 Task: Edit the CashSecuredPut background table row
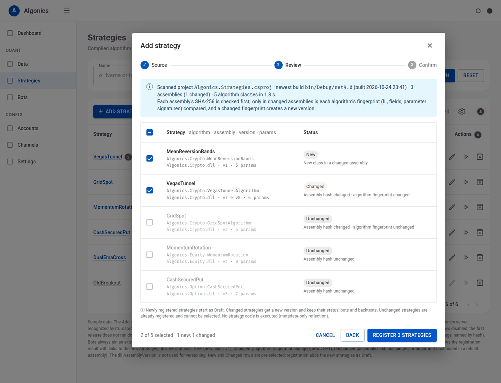coord(452,233)
